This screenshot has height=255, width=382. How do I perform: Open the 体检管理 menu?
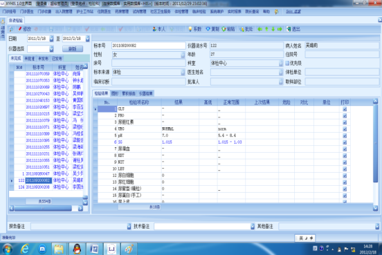[x=181, y=12]
